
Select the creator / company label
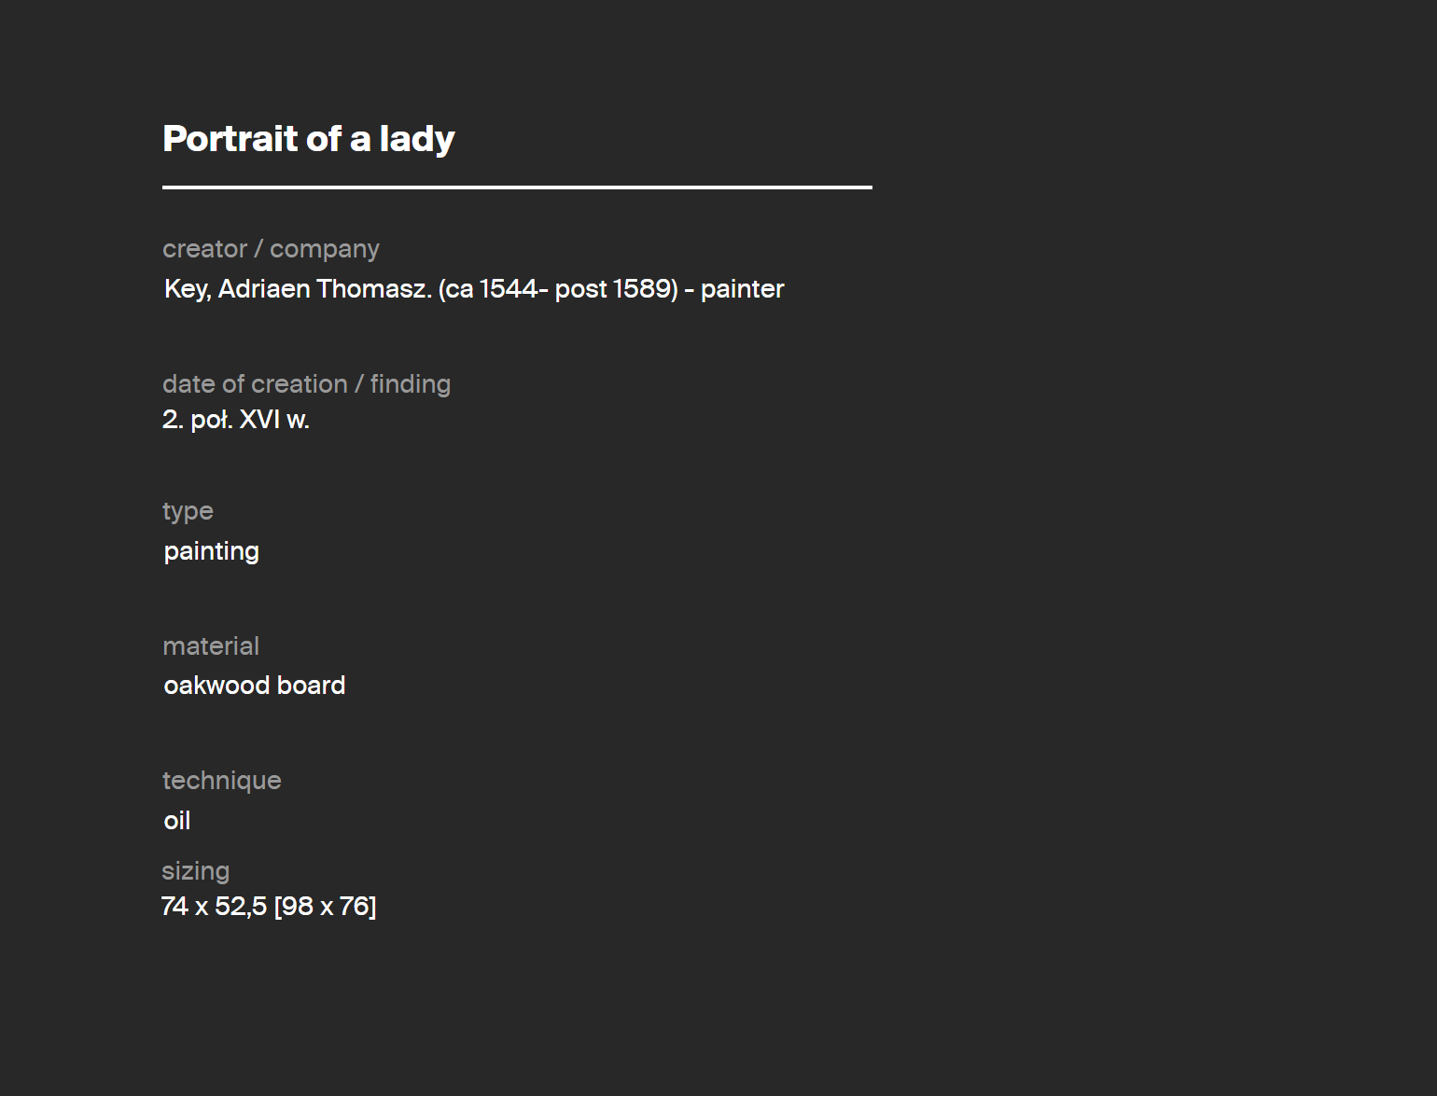point(271,249)
